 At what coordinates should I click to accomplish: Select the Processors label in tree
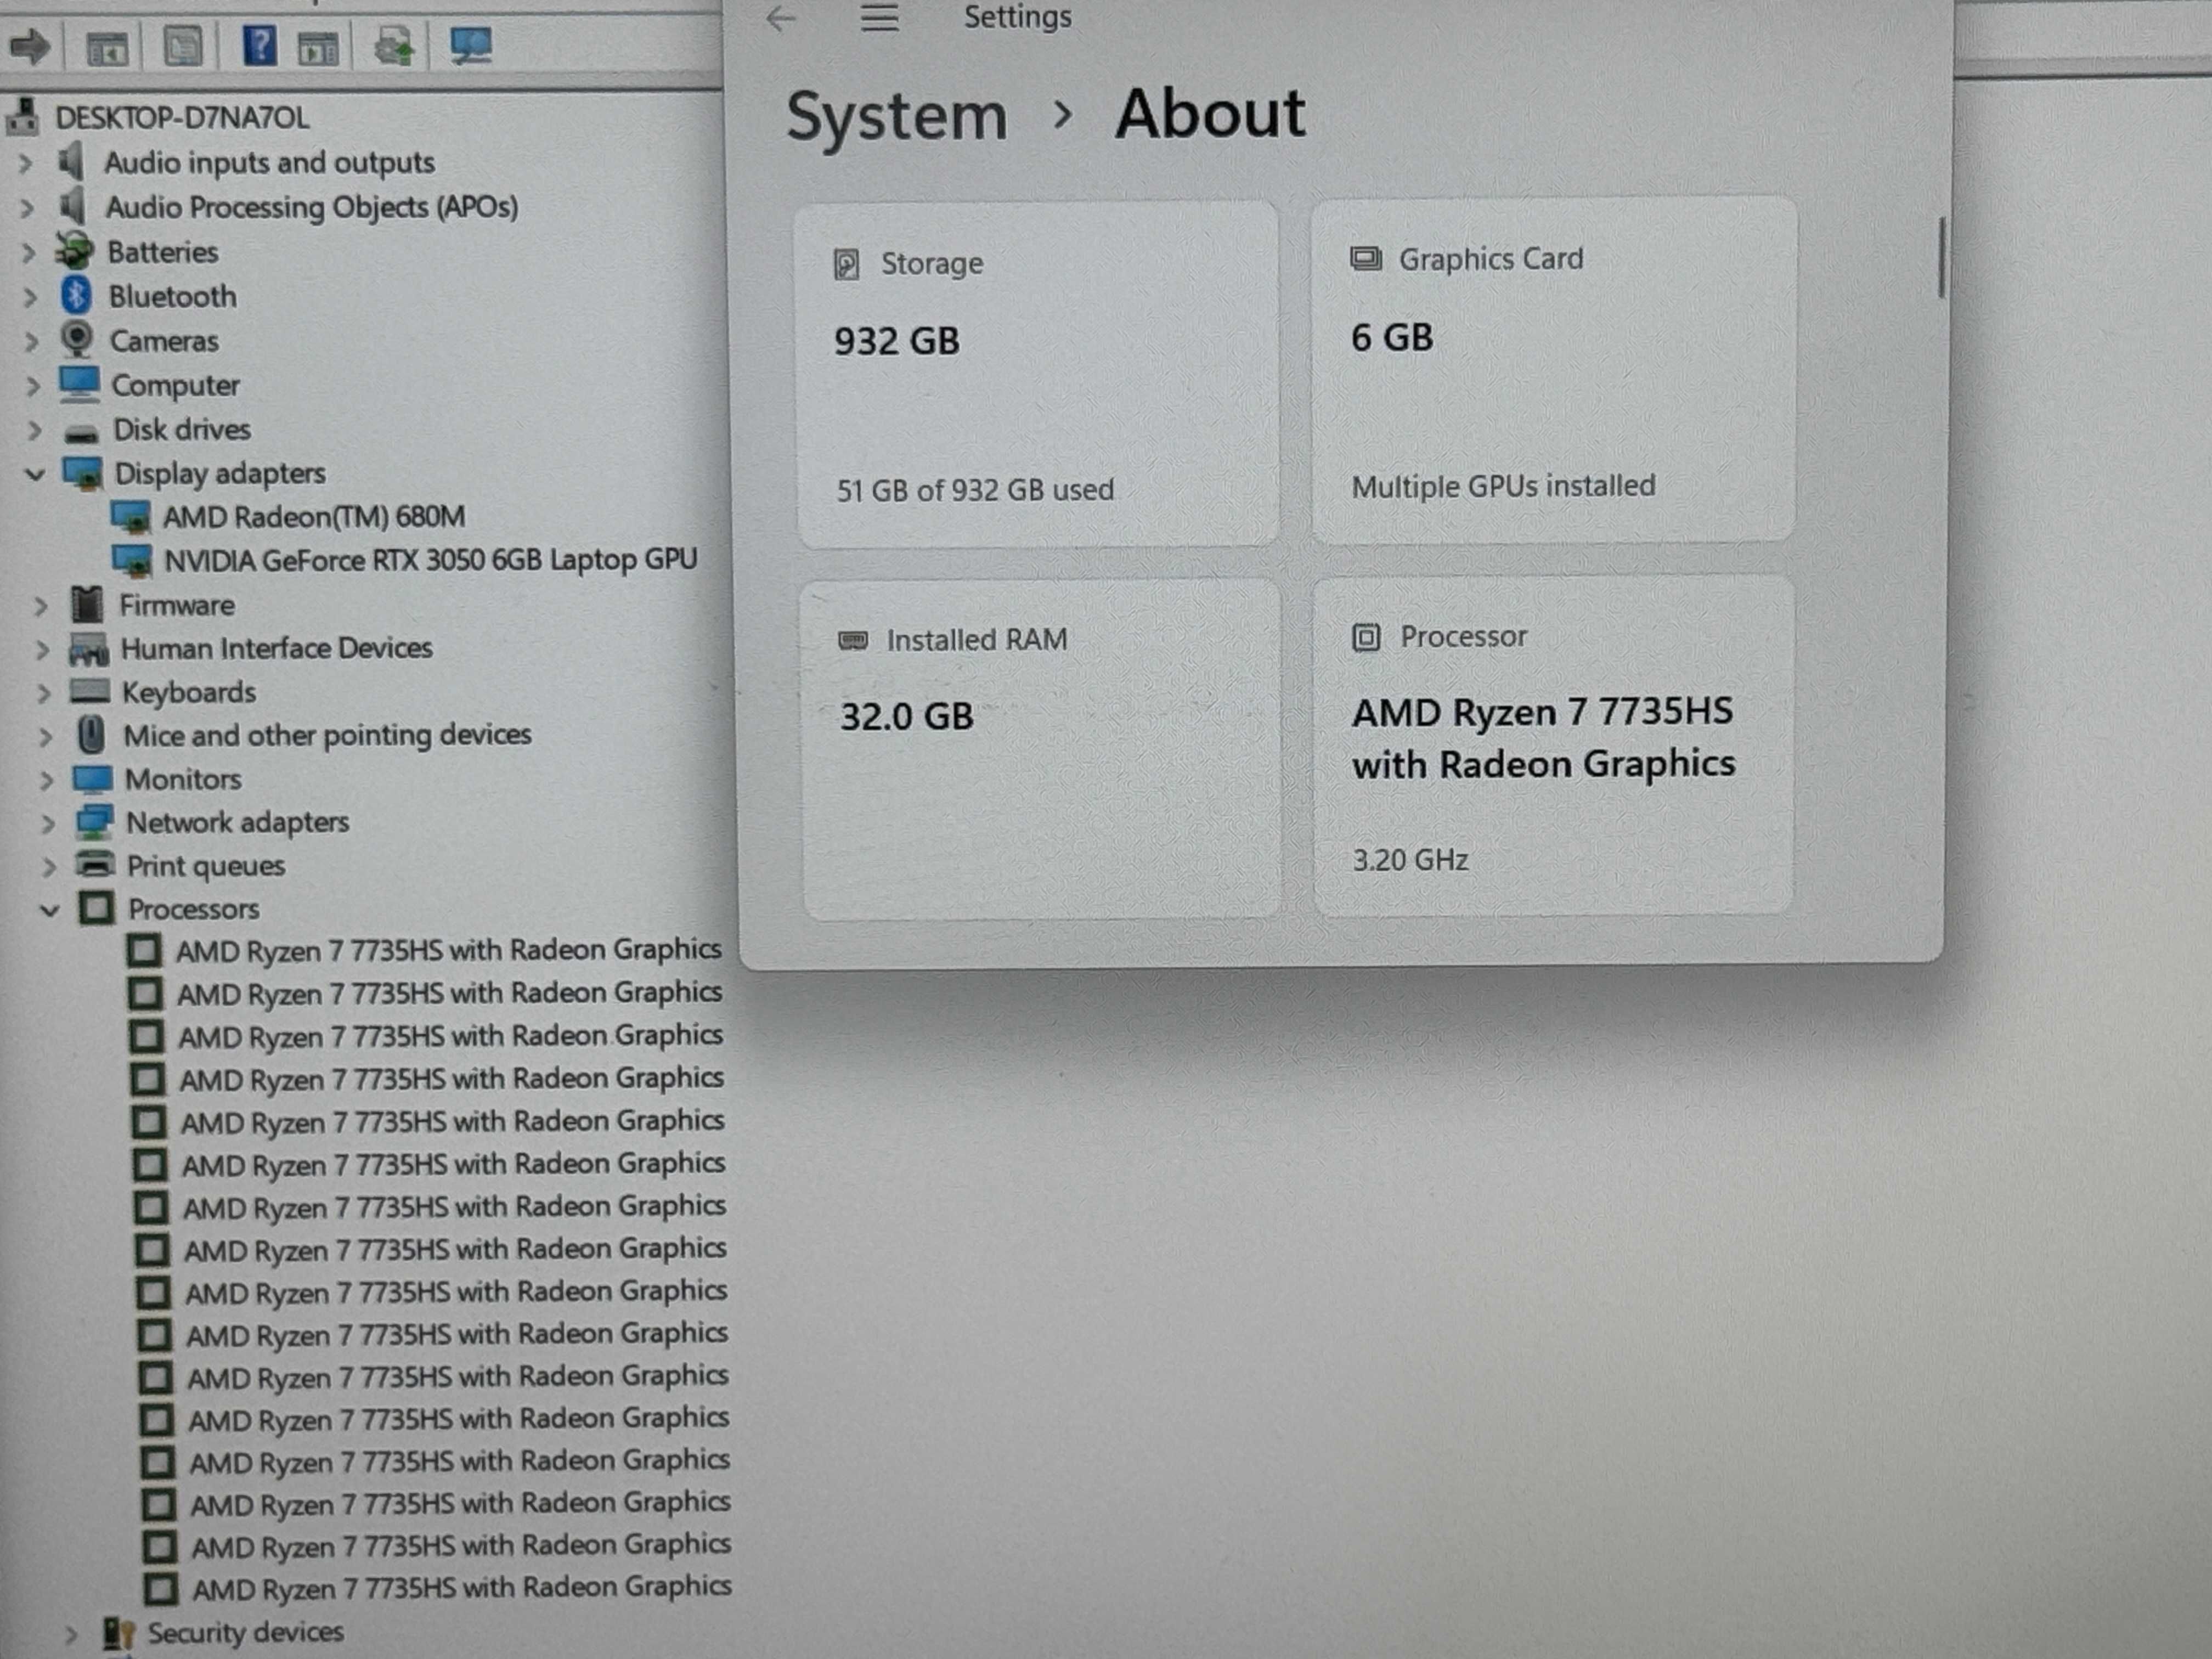tap(193, 910)
